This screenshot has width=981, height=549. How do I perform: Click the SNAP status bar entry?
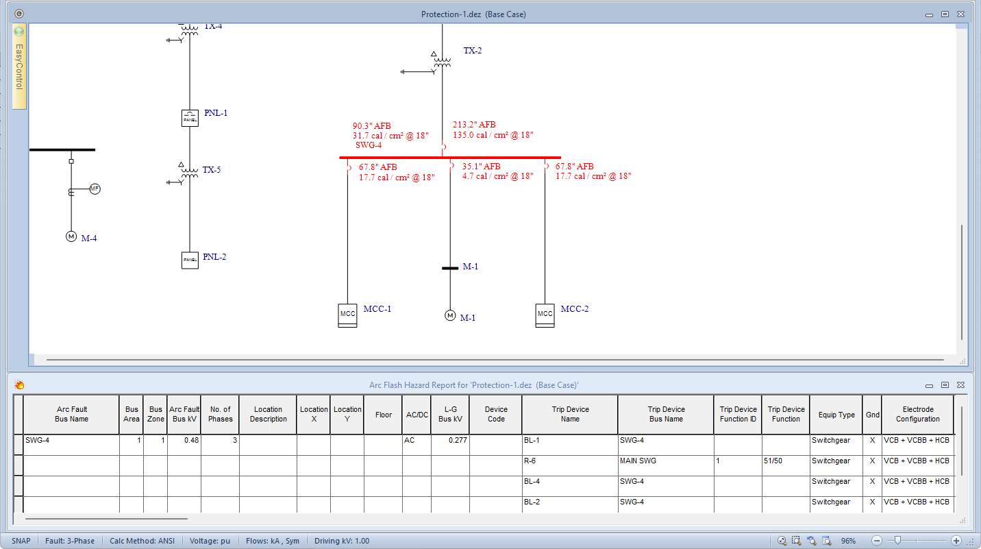21,541
